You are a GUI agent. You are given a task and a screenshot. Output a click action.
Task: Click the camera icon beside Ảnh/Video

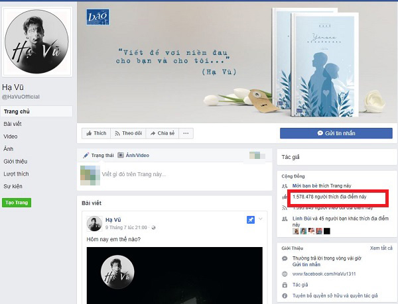click(x=121, y=155)
